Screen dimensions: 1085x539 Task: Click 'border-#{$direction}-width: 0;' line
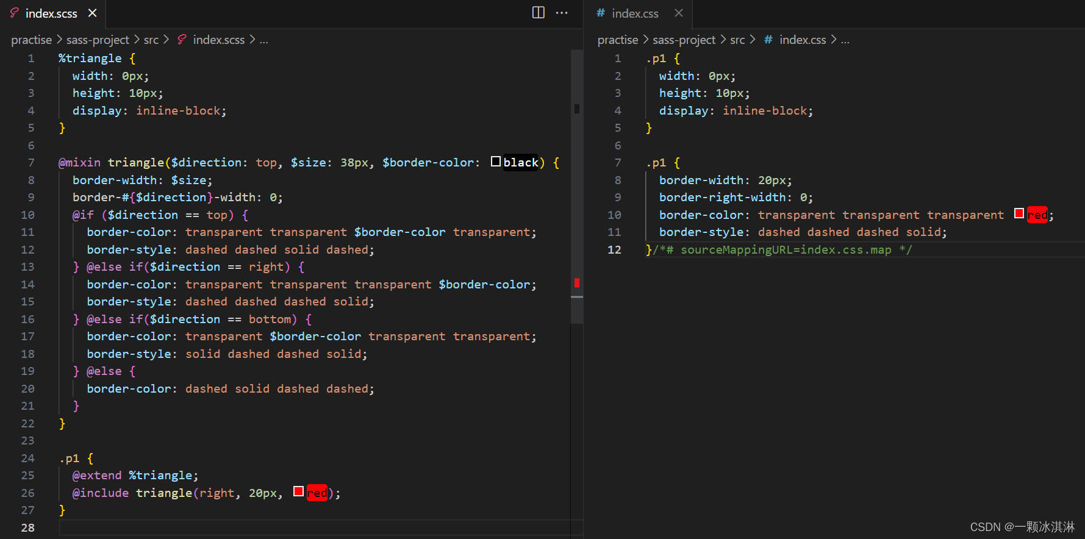click(x=177, y=198)
